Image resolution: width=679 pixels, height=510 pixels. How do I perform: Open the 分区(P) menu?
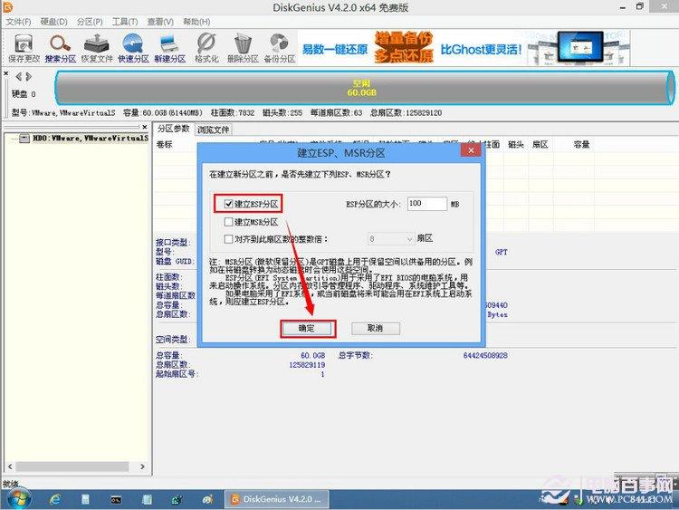pyautogui.click(x=90, y=22)
